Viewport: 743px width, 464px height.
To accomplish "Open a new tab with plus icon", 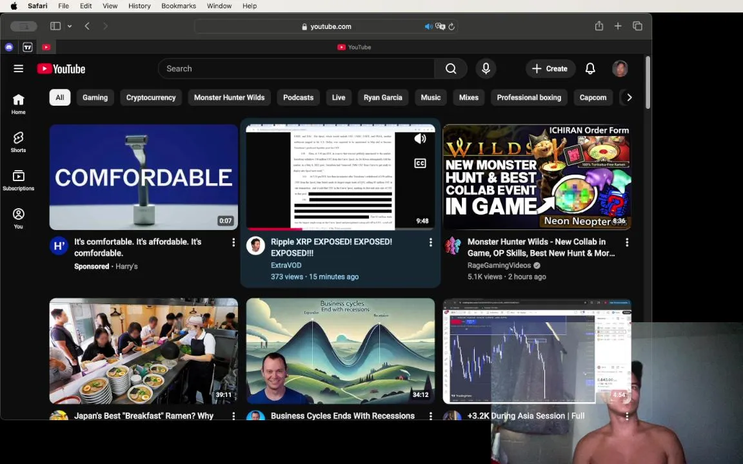I will pos(618,26).
